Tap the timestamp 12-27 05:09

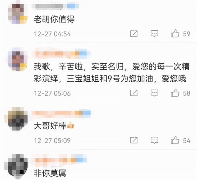point(52,140)
